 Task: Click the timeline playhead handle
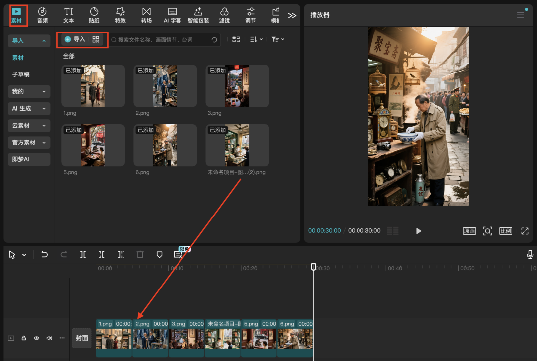[x=313, y=267]
